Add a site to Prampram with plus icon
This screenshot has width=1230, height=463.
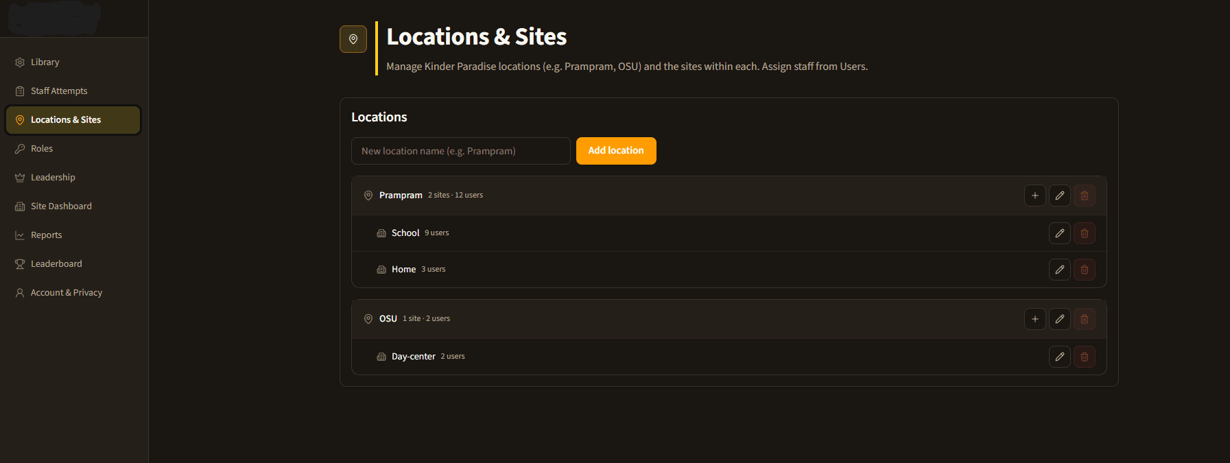pyautogui.click(x=1035, y=195)
